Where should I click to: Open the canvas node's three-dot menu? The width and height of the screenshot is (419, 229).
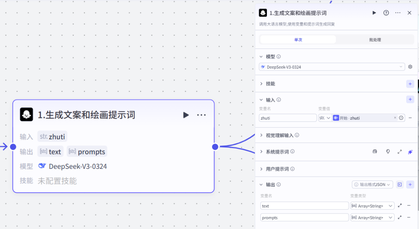(x=201, y=115)
